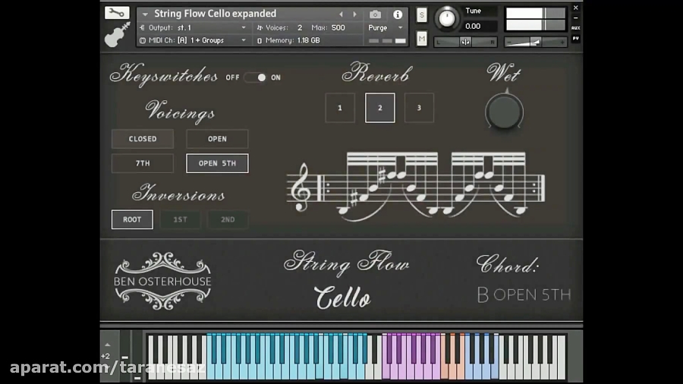Viewport: 683px width, 384px height.
Task: Select the OPEN 5TH voicing
Action: 217,163
